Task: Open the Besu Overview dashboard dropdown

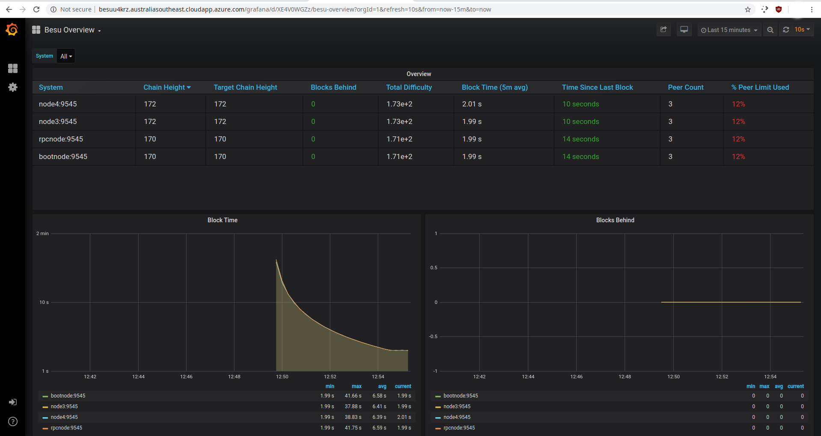Action: 72,30
